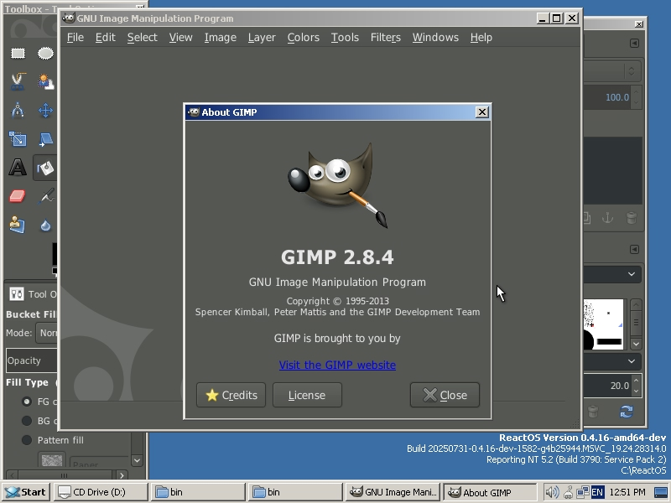
Task: Follow the Visit the GIMP website link
Action: click(337, 365)
